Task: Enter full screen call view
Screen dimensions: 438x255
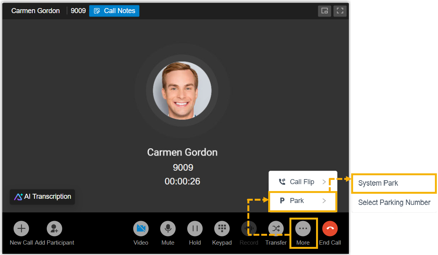Action: [340, 11]
